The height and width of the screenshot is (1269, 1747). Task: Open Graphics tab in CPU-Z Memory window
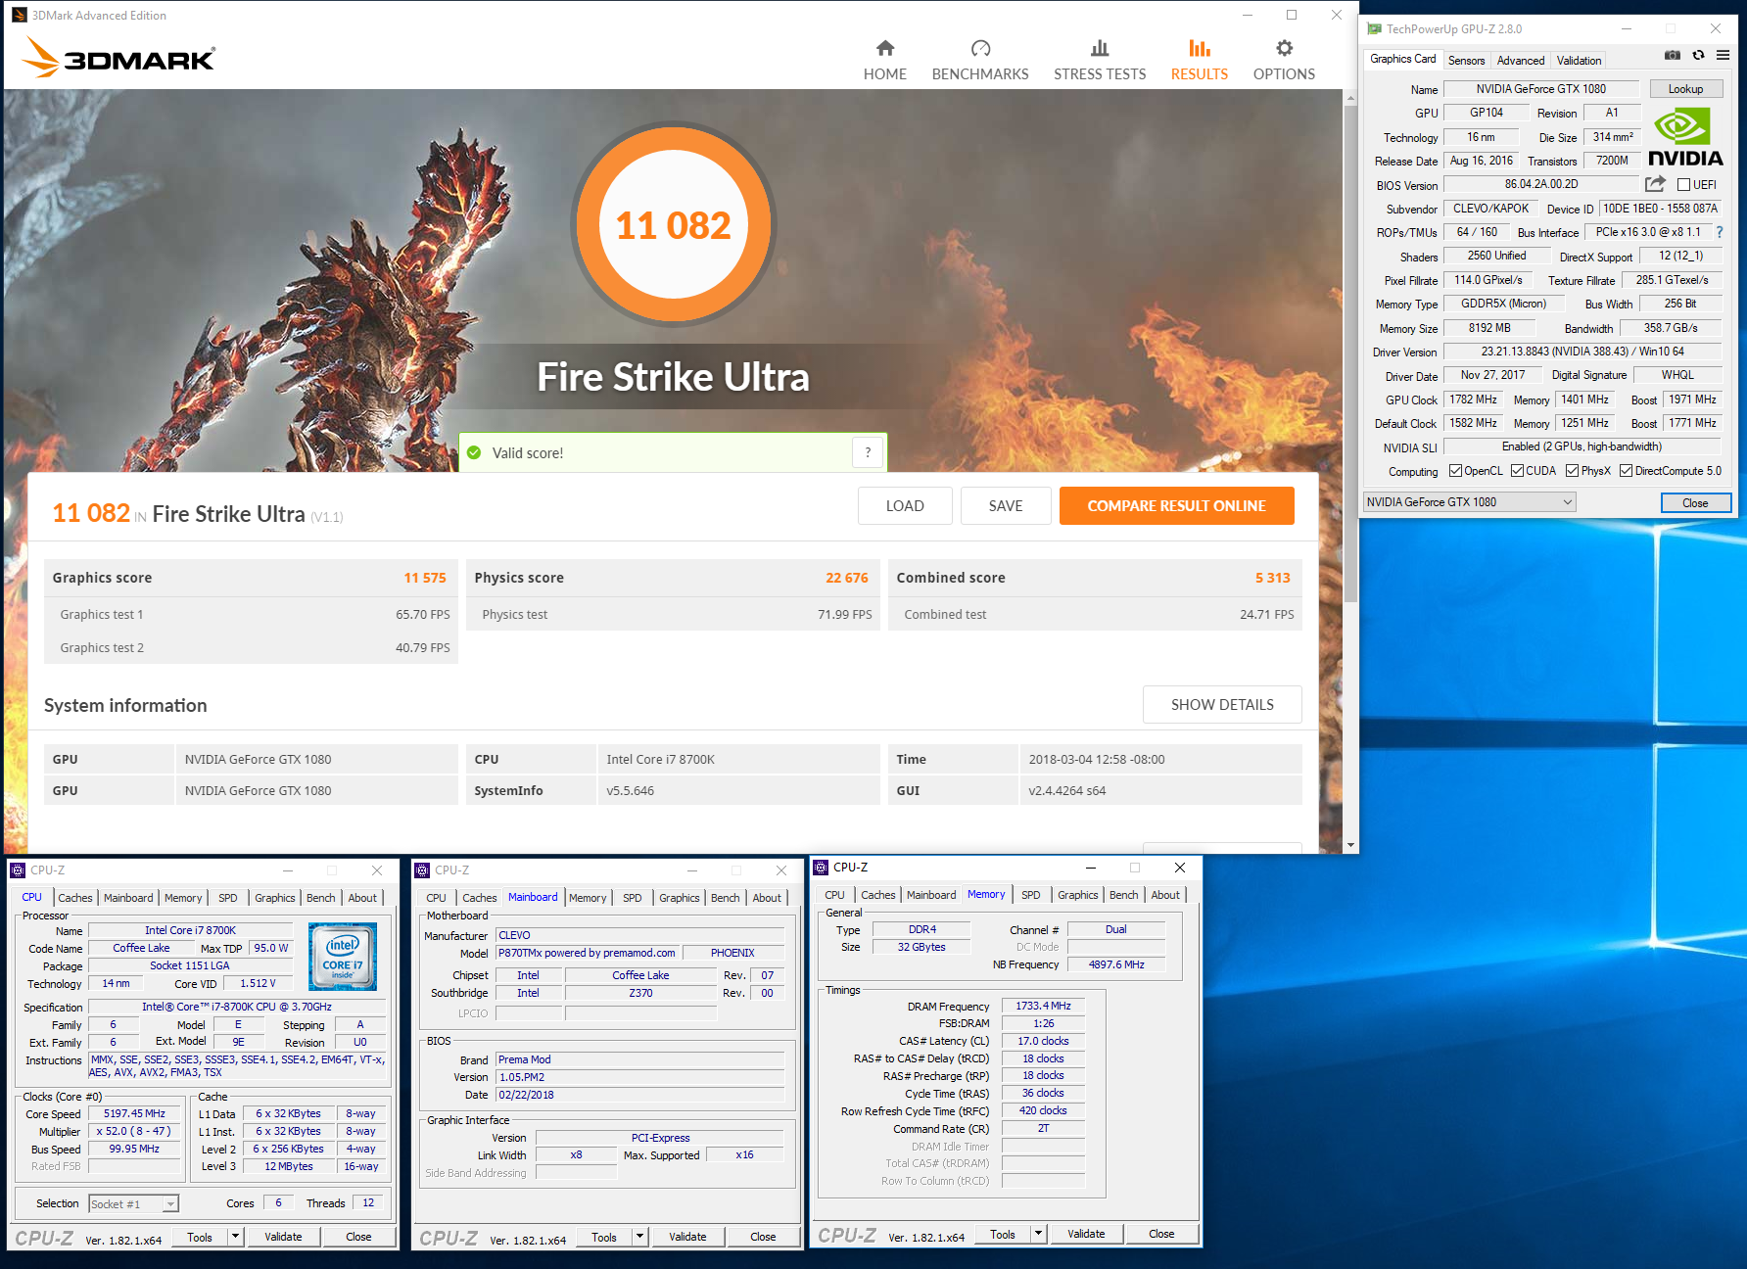coord(1077,895)
